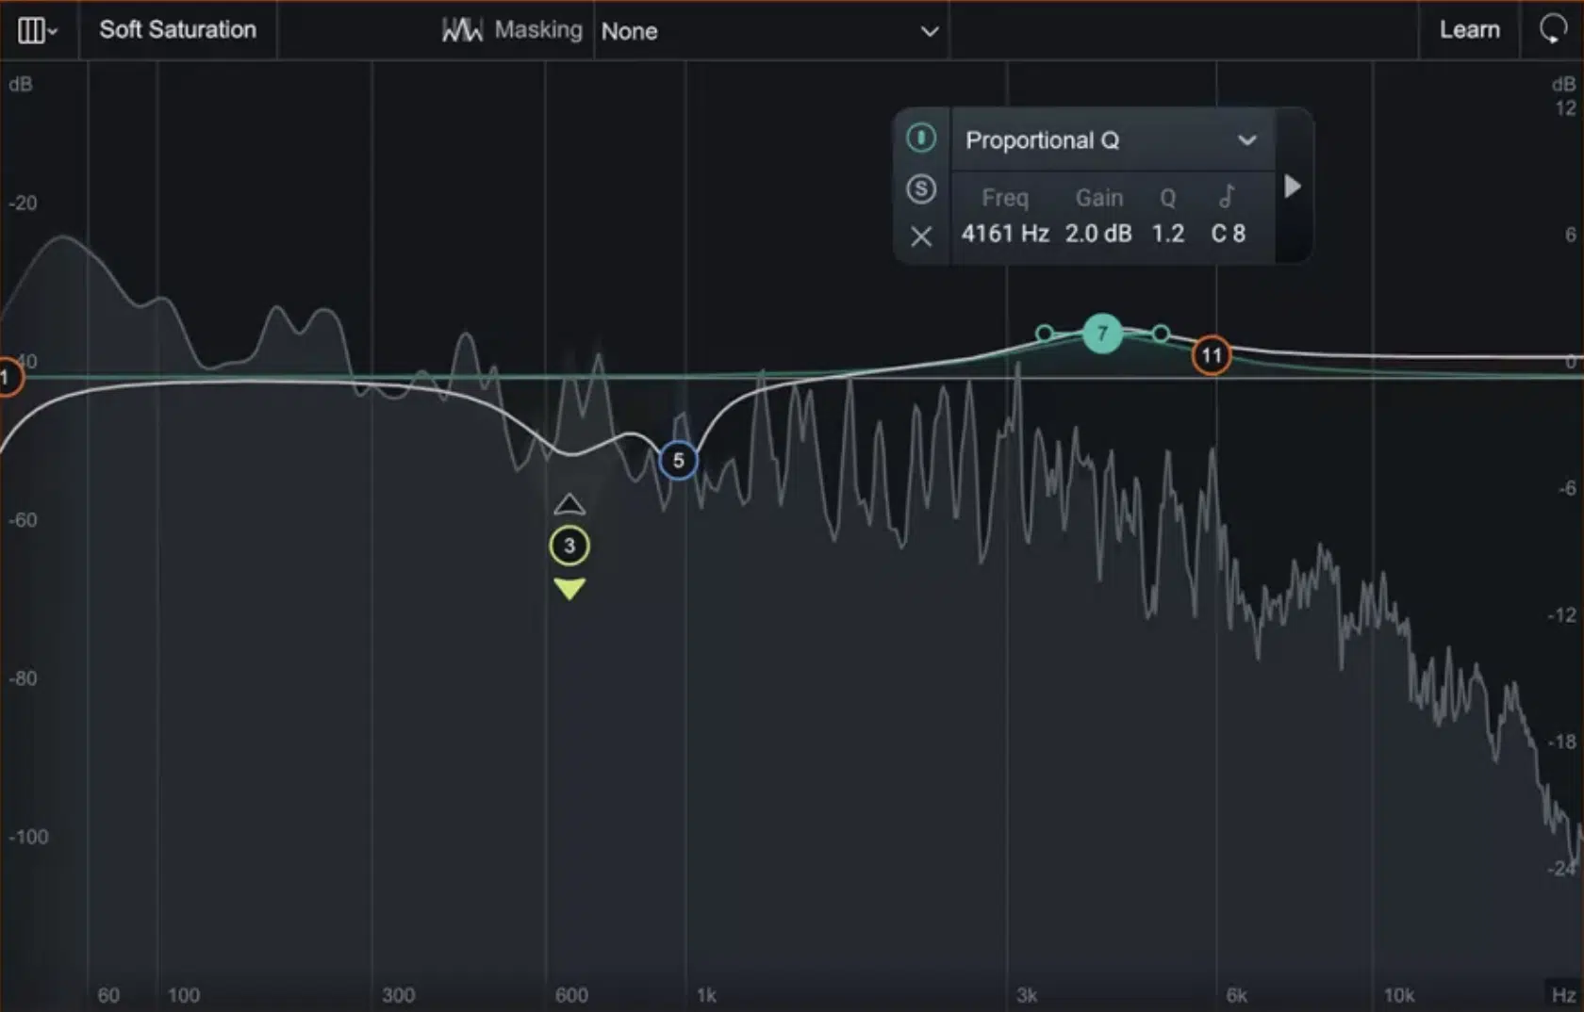
Task: Click the up triangle above node 3
Action: click(569, 504)
